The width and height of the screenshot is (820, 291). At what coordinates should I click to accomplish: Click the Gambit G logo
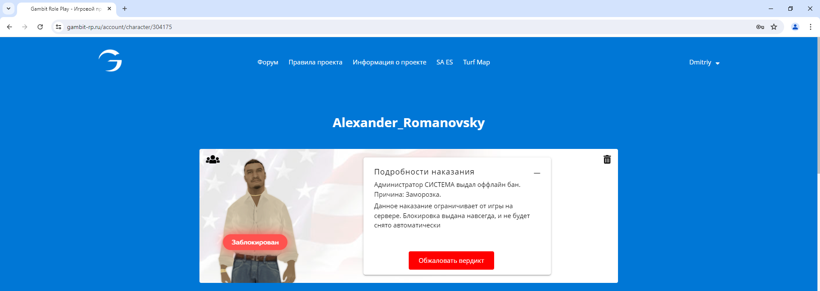pyautogui.click(x=110, y=61)
